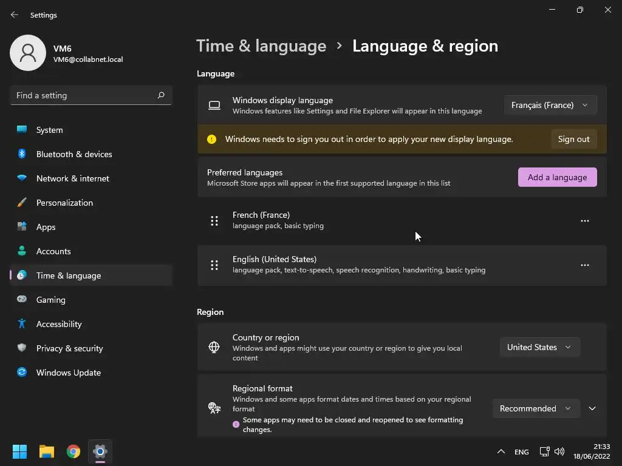The image size is (622, 466).
Task: Go to Bluetooth & devices settings
Action: (x=74, y=154)
